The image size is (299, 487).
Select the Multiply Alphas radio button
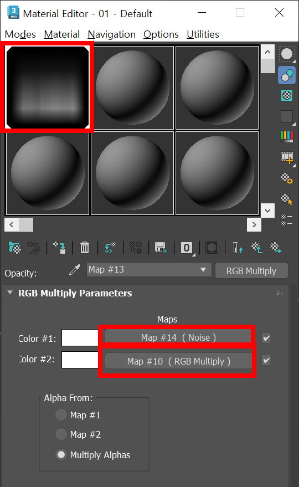tap(61, 455)
